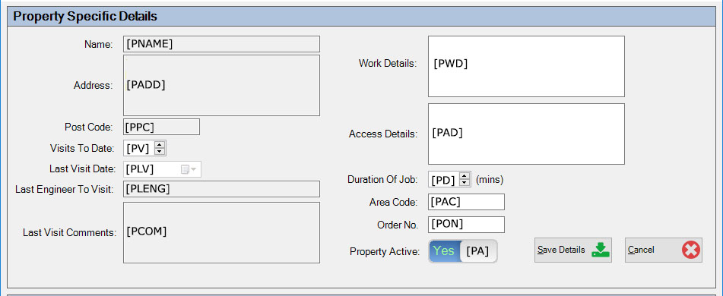
Task: Click the green download icon on Save Details
Action: pos(600,250)
